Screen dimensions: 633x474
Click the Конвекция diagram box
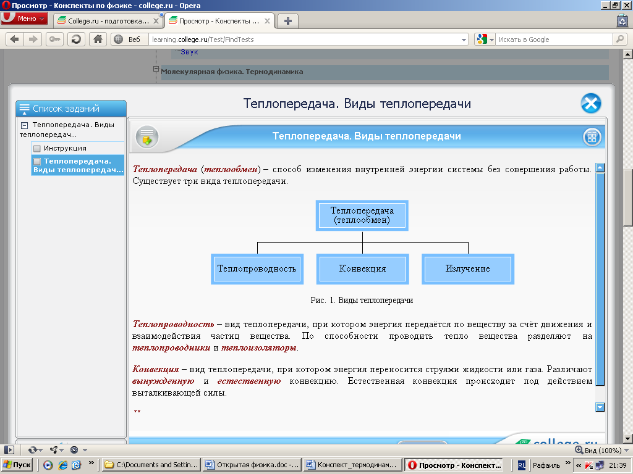pos(362,269)
